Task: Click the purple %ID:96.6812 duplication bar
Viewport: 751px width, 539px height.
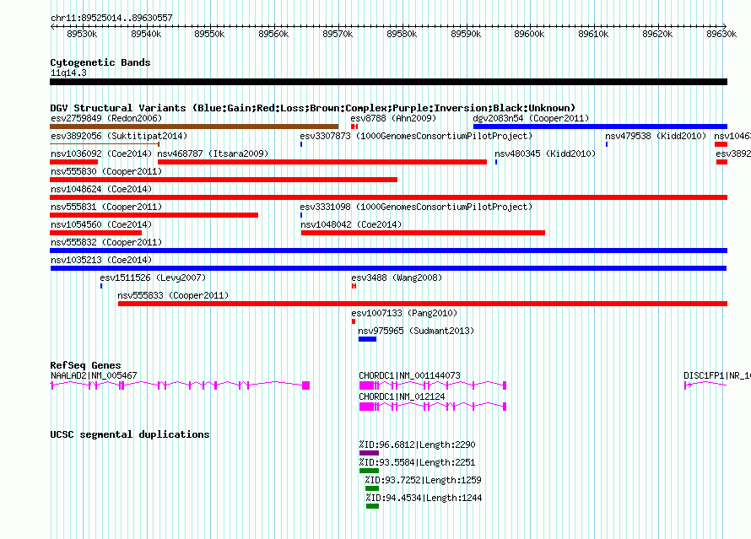Action: 369,453
